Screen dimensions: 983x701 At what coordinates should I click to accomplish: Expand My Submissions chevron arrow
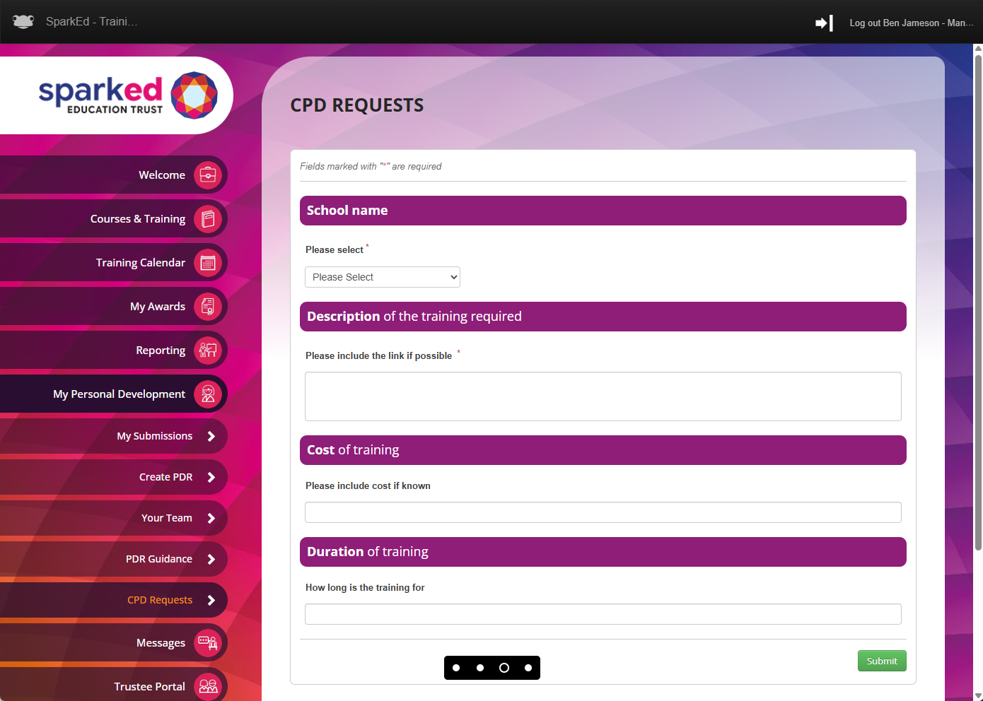[x=211, y=437]
